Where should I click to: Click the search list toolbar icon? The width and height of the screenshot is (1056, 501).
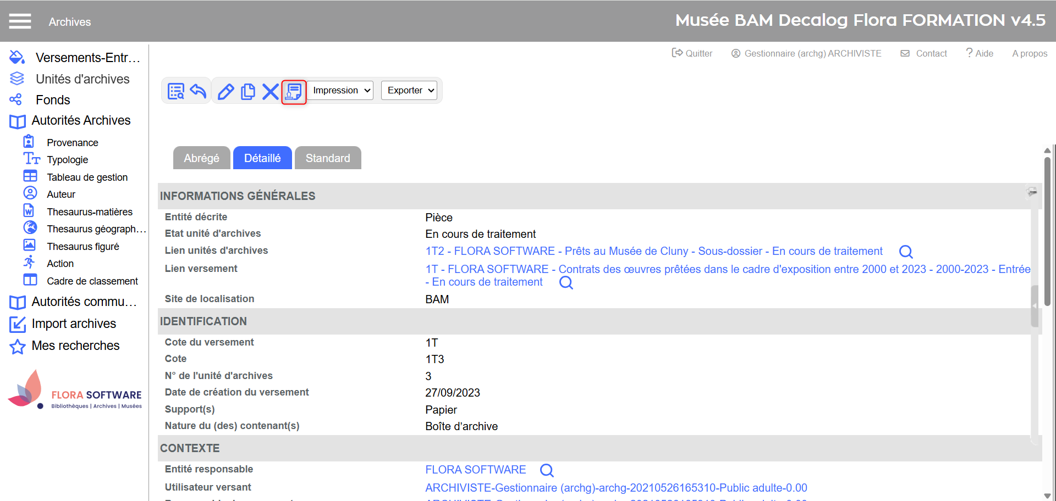(x=176, y=91)
